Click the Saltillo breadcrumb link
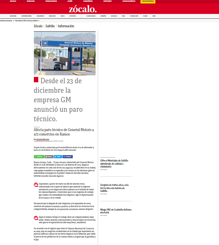 [50, 26]
